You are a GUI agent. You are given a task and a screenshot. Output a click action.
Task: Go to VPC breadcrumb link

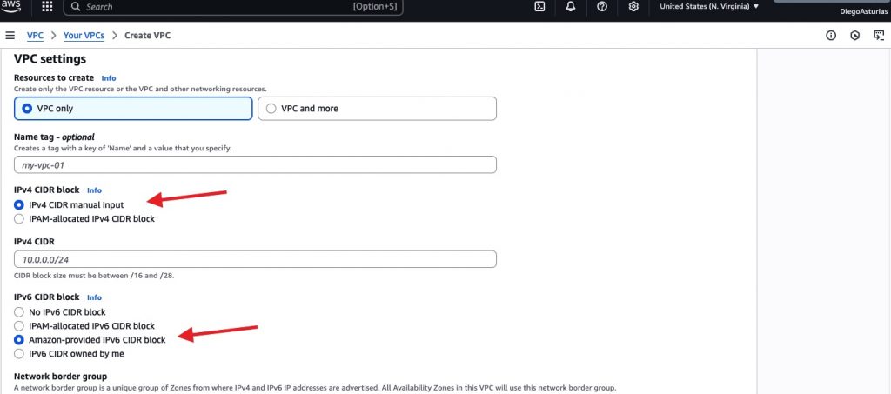(35, 35)
